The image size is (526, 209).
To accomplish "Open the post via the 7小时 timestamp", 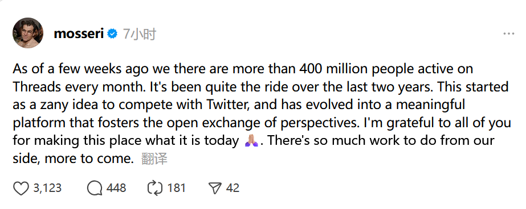I will 139,34.
